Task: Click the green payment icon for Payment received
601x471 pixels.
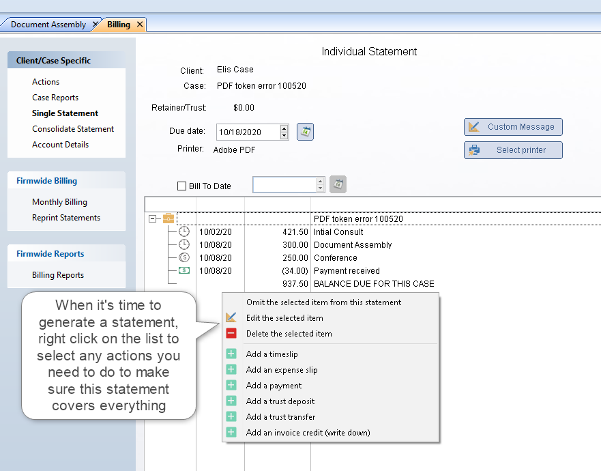Action: click(x=184, y=271)
